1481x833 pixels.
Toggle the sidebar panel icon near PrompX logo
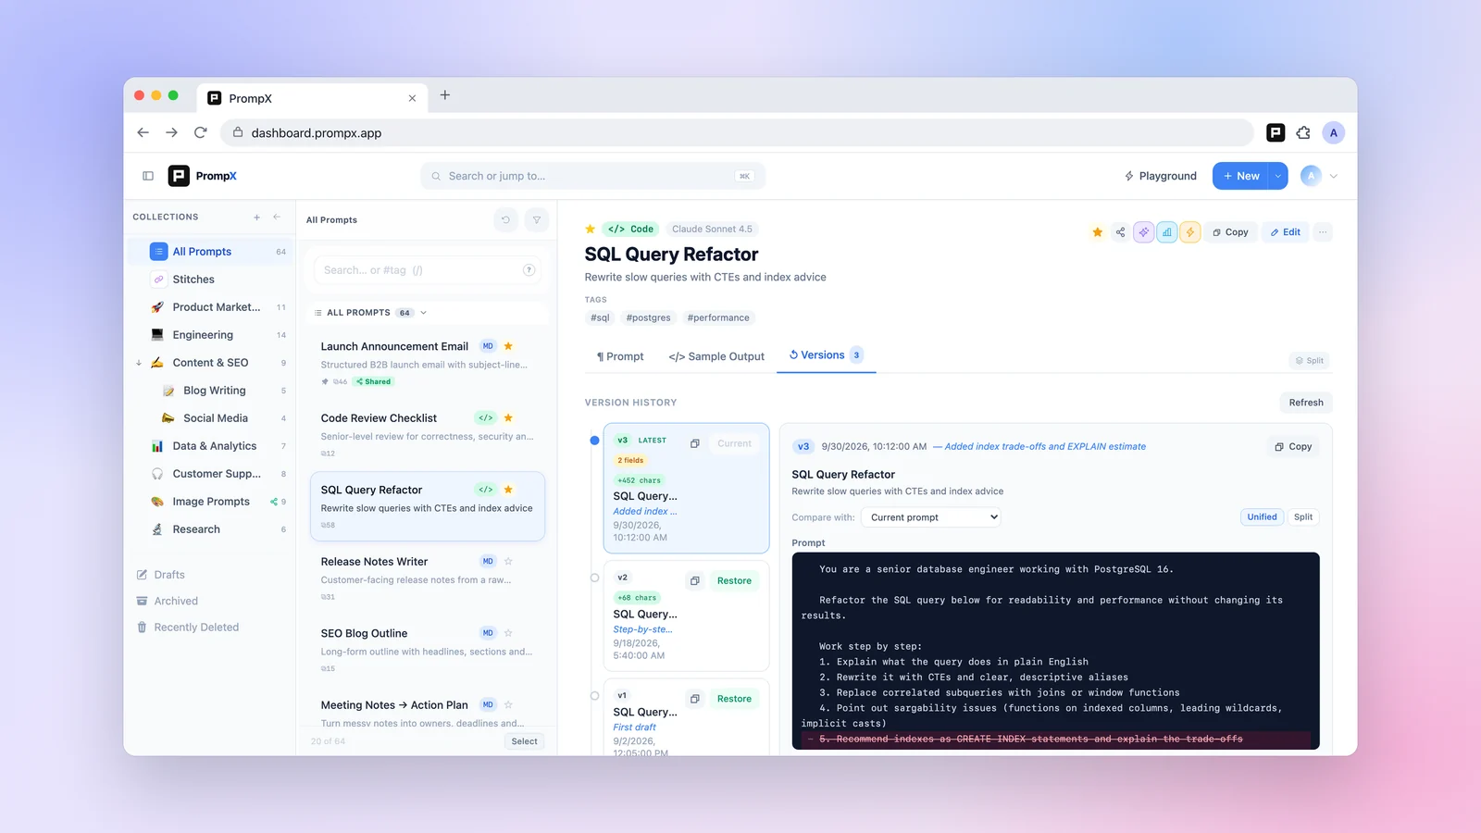[148, 176]
